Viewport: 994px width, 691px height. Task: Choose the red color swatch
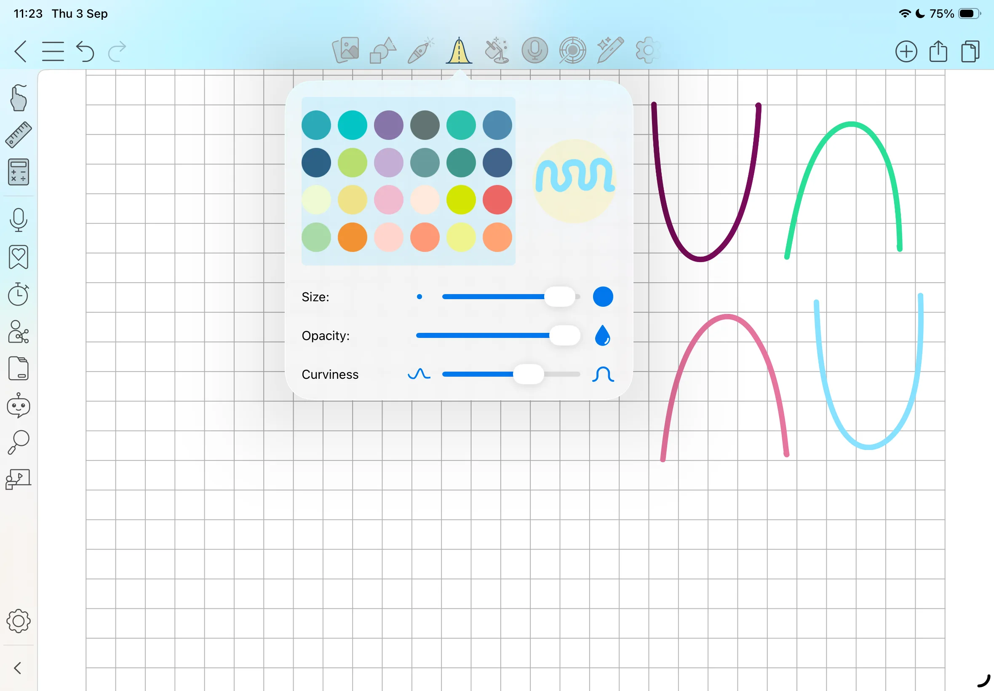tap(497, 200)
